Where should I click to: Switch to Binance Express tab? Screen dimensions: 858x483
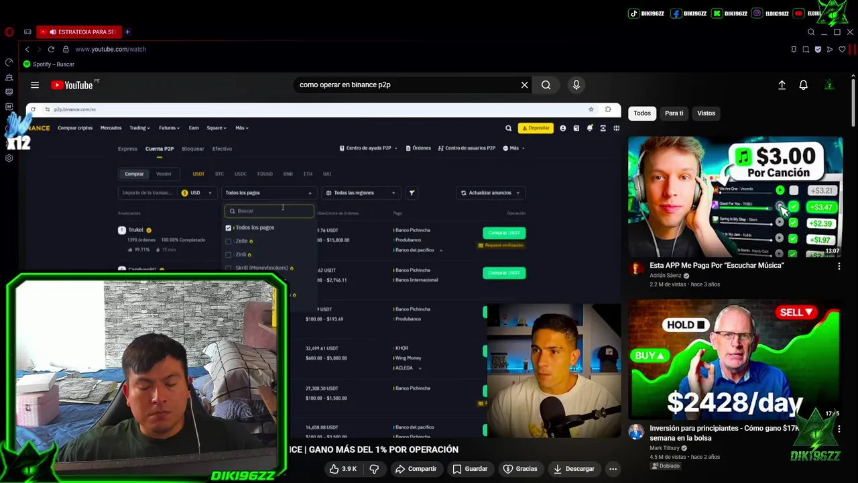[x=127, y=149]
